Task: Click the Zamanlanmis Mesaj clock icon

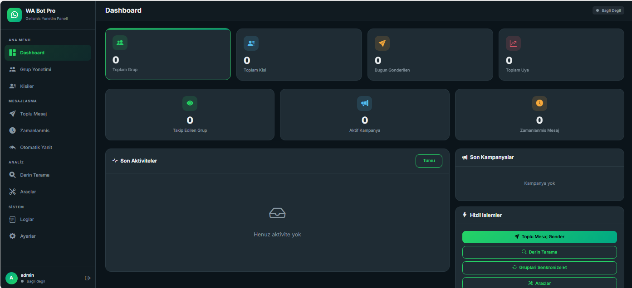Action: [x=539, y=103]
